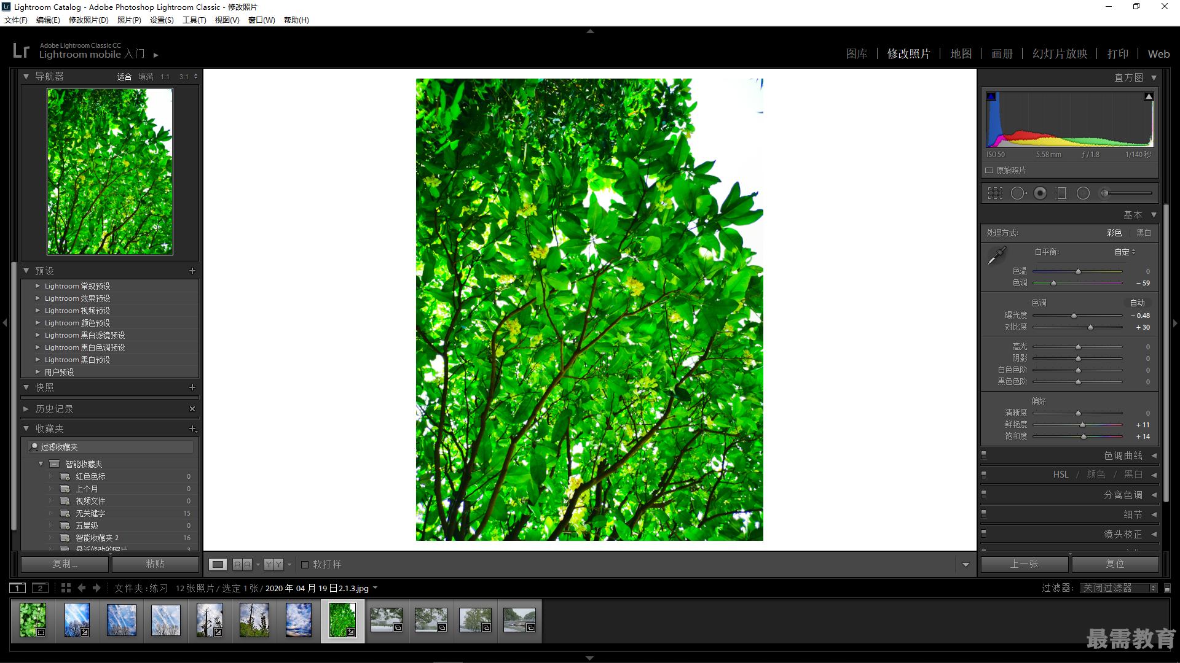Add a new collection with plus icon
Viewport: 1180px width, 663px height.
(x=192, y=428)
